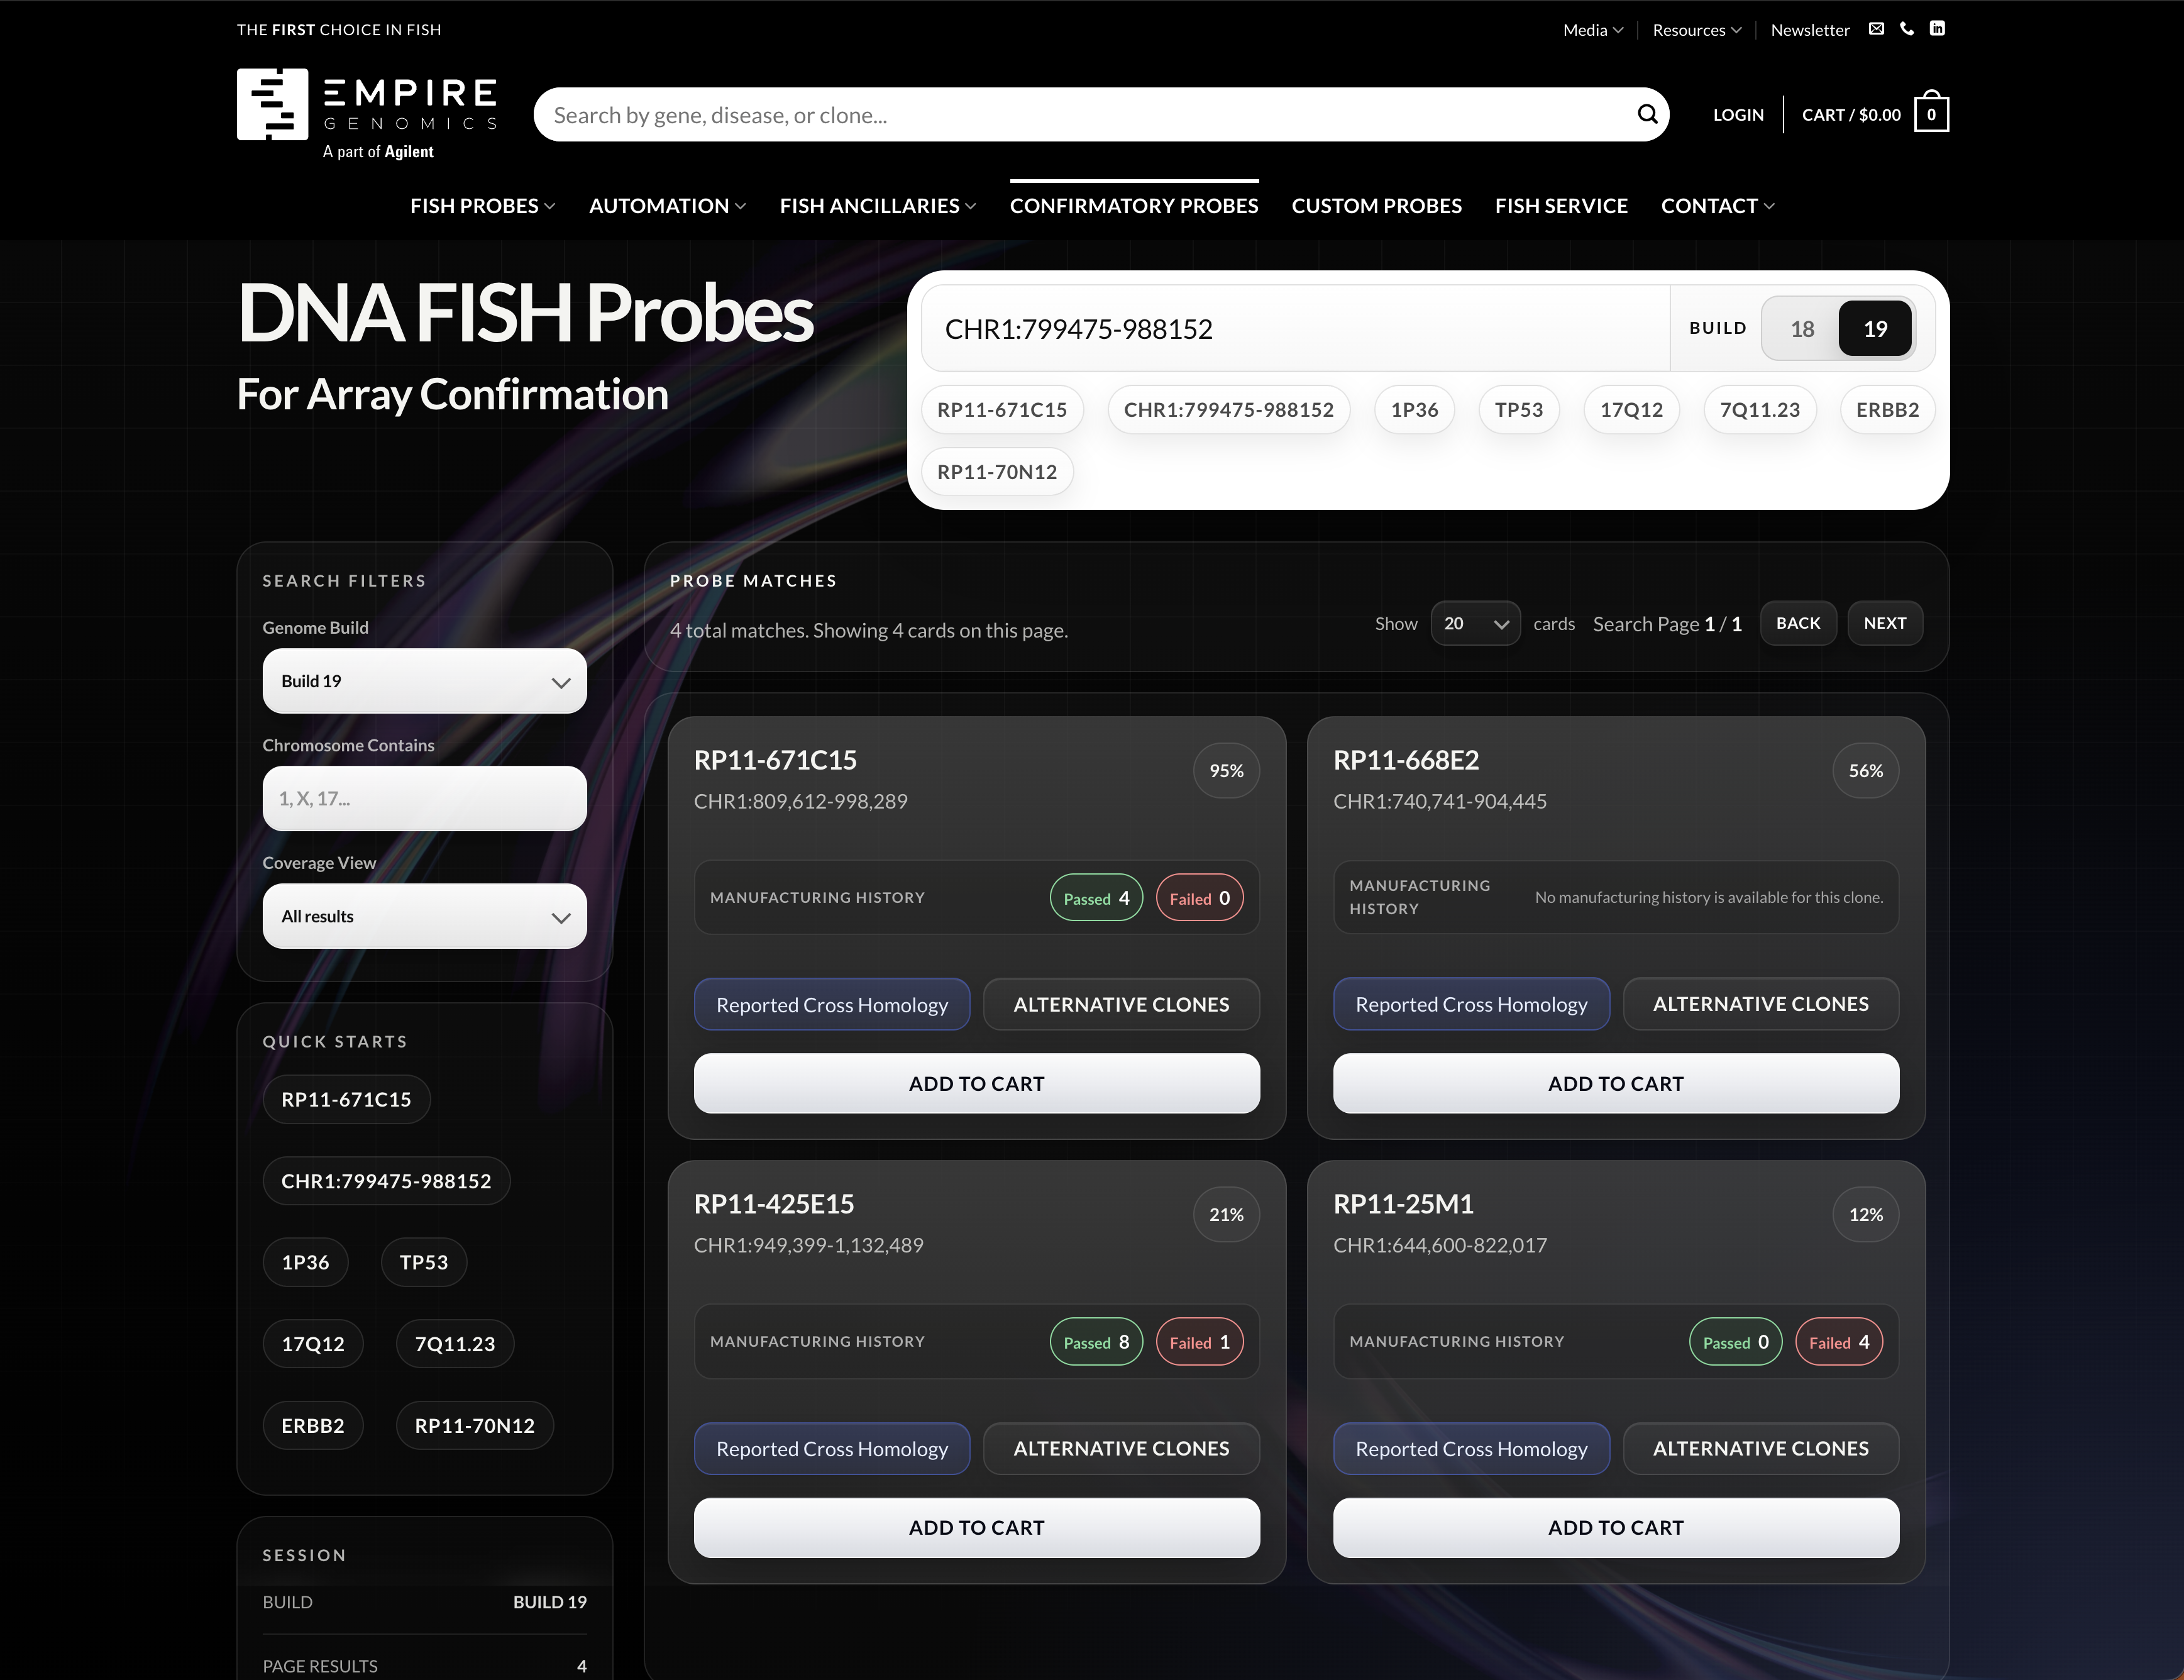Select TP53 chip under query field

(1518, 410)
